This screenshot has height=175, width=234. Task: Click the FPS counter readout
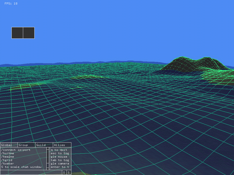(11, 4)
